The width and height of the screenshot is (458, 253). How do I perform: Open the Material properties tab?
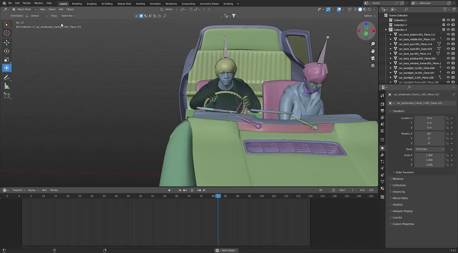click(382, 188)
